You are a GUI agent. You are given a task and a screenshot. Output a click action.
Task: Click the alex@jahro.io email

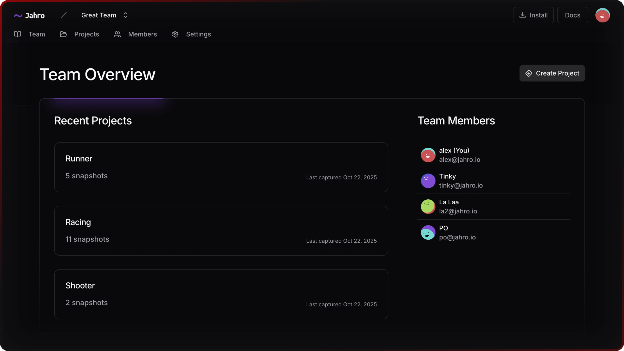click(x=460, y=160)
